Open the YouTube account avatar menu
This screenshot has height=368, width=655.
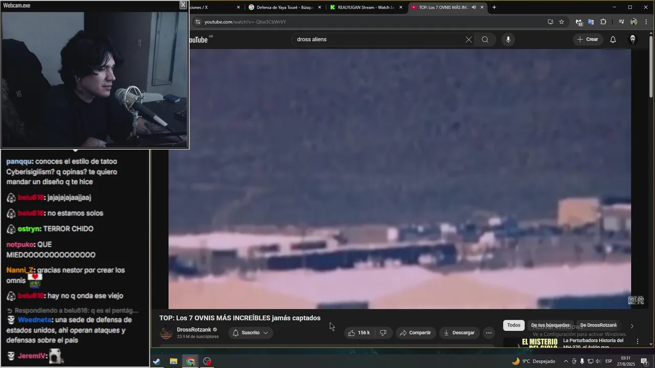tap(632, 39)
